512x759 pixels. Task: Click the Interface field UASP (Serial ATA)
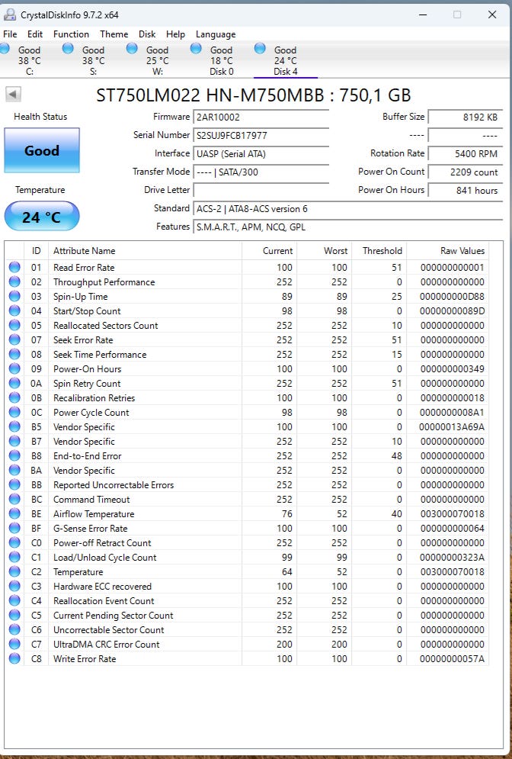click(261, 154)
